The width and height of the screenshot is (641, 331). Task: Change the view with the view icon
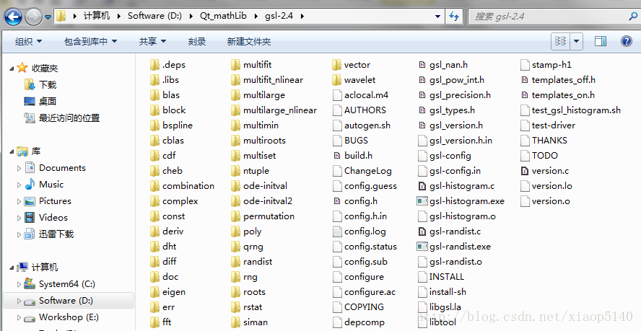coord(560,41)
